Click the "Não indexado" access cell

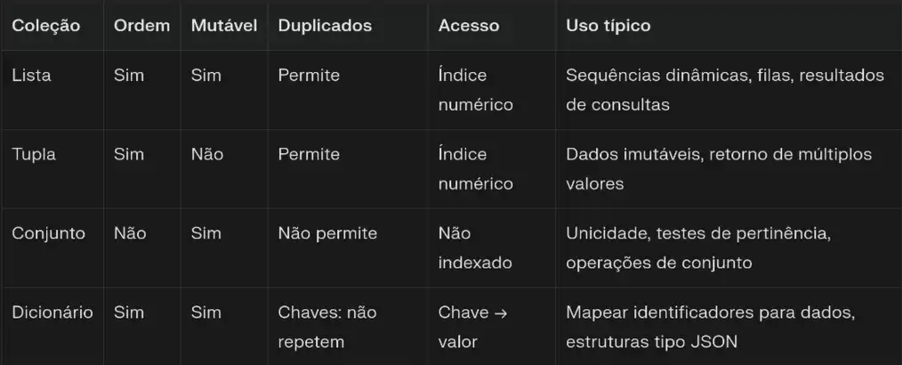(474, 247)
